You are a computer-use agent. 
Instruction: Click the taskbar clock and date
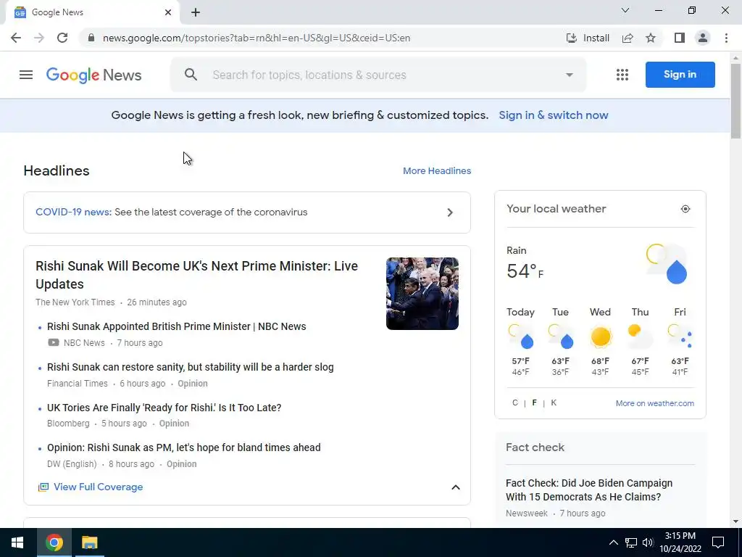pyautogui.click(x=680, y=542)
